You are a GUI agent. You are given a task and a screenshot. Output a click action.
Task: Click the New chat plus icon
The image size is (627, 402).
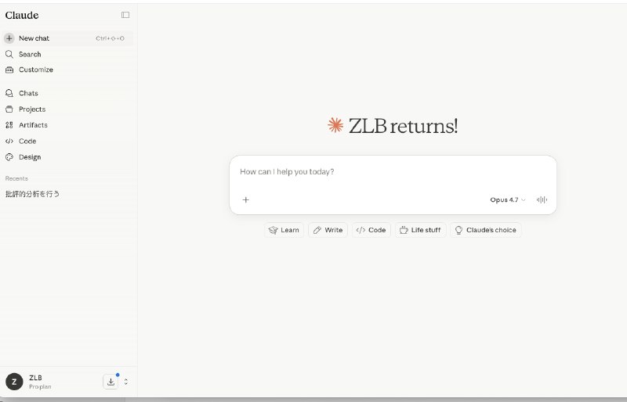[9, 38]
